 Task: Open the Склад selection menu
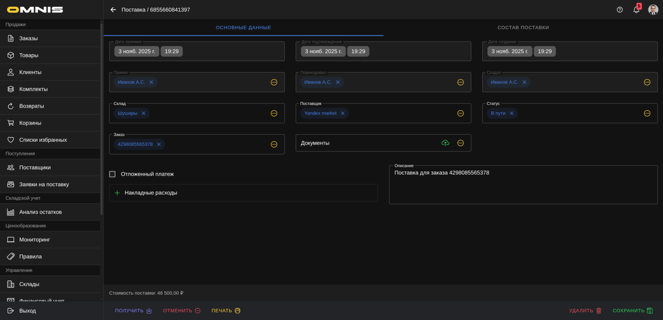coord(274,113)
